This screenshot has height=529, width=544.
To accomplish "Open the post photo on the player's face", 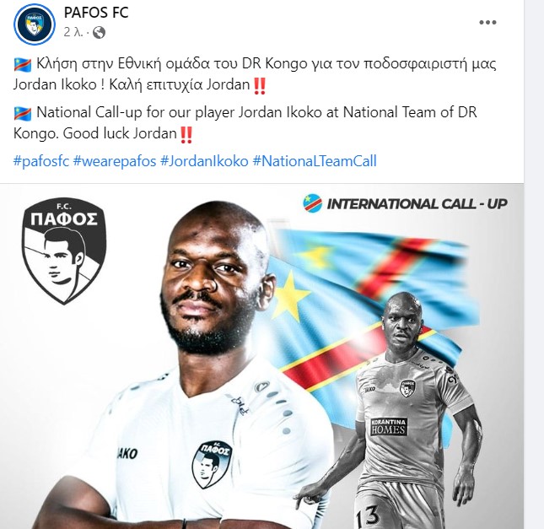I will (x=212, y=278).
